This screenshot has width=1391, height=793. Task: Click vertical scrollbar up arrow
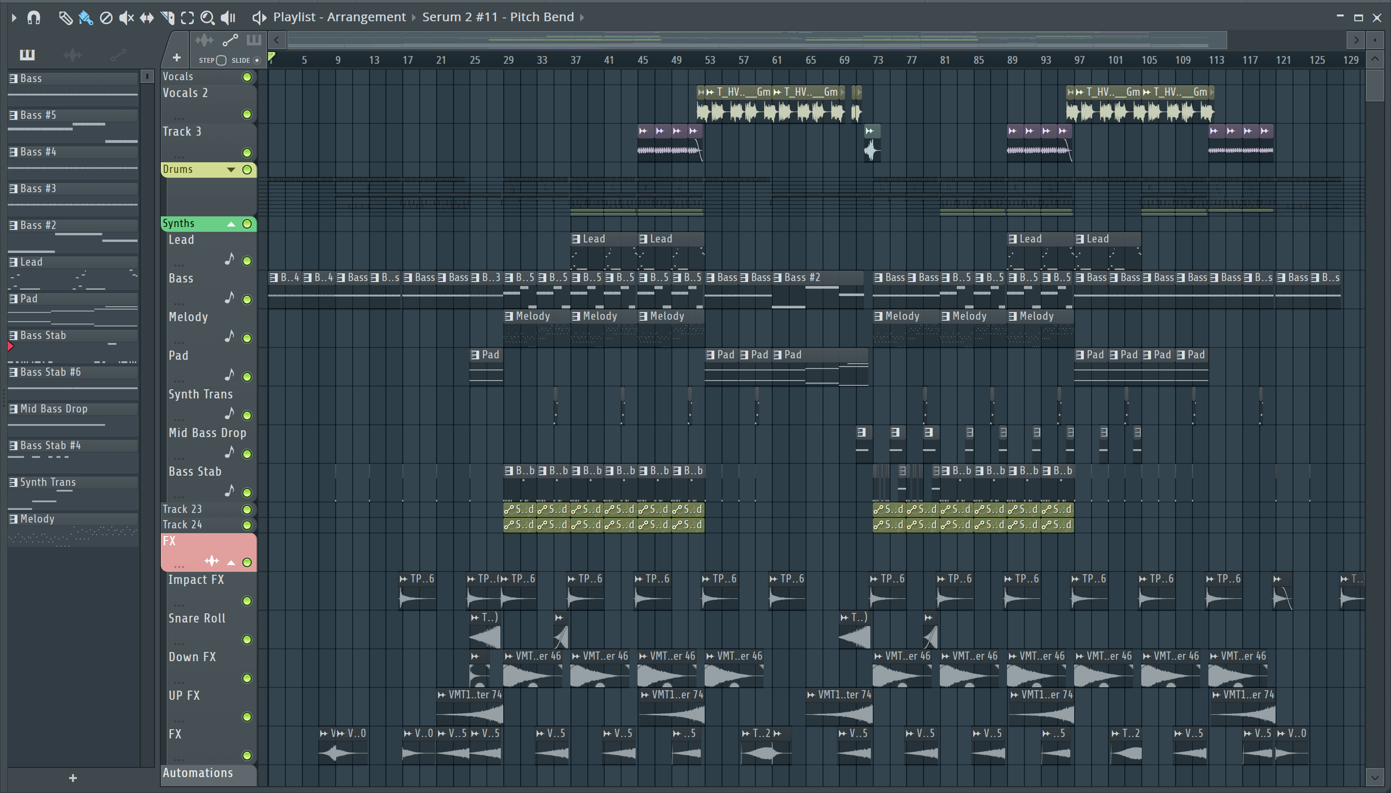tap(1375, 59)
